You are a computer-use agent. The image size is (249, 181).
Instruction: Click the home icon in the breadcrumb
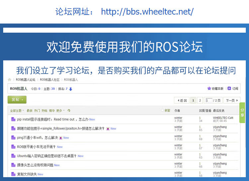(10, 80)
